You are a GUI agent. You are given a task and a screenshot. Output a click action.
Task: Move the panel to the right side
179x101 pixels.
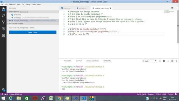172,61
